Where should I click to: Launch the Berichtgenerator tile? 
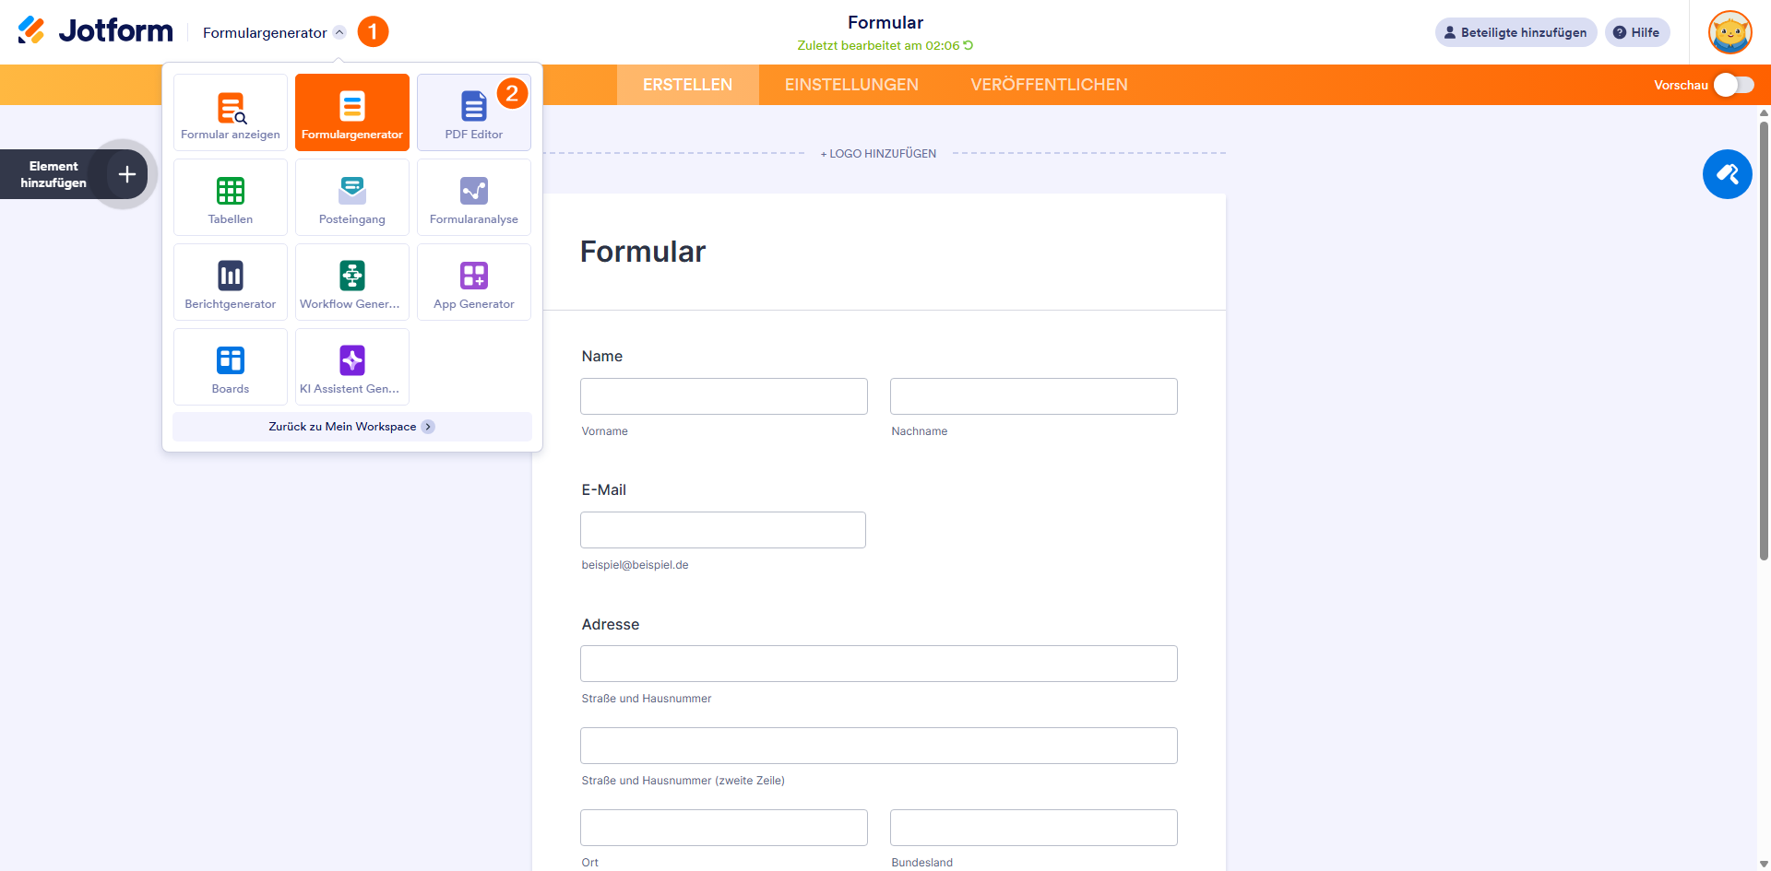tap(231, 282)
